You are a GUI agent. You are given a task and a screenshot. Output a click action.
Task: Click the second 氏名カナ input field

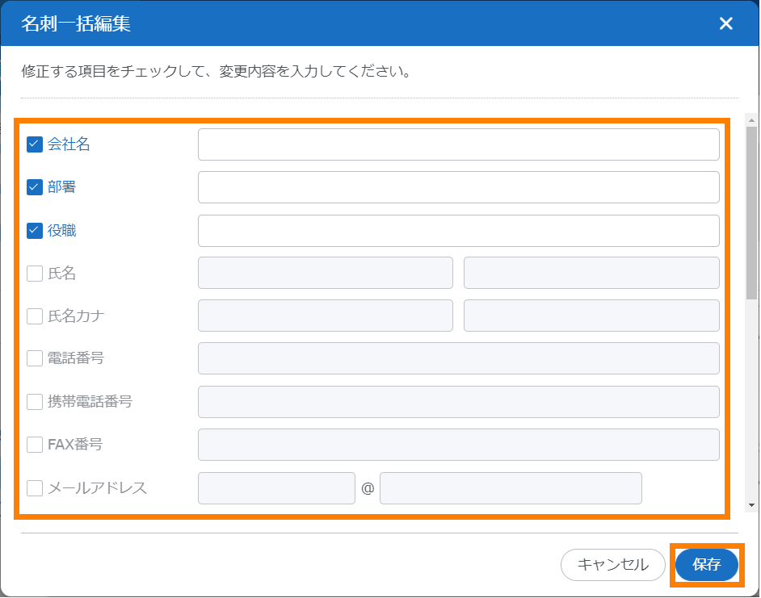[x=591, y=316]
